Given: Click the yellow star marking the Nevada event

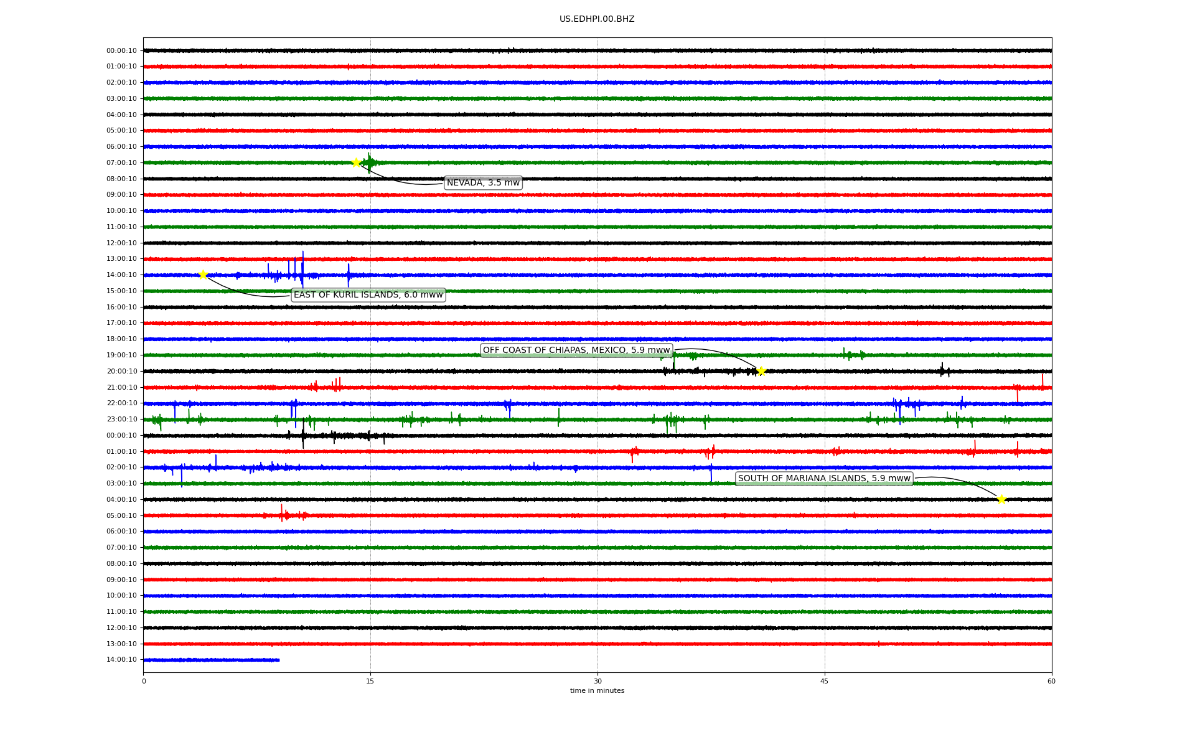Looking at the screenshot, I should click(x=356, y=162).
